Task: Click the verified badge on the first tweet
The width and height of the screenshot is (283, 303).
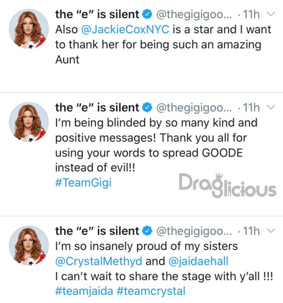Action: (x=147, y=14)
